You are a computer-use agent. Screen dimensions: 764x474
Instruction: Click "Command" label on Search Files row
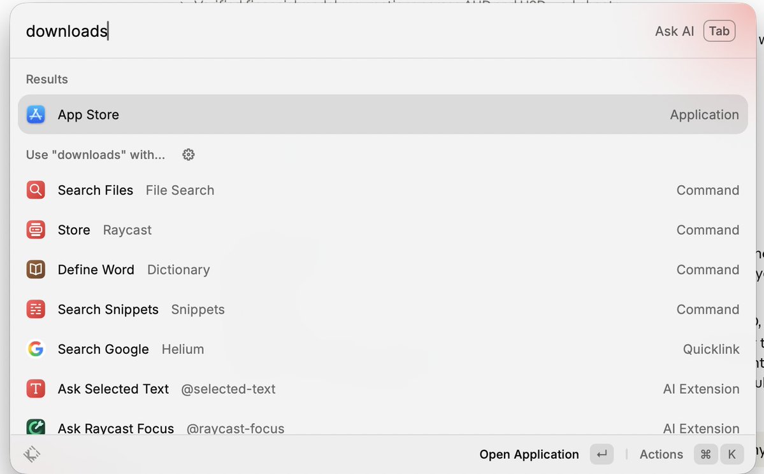[707, 190]
